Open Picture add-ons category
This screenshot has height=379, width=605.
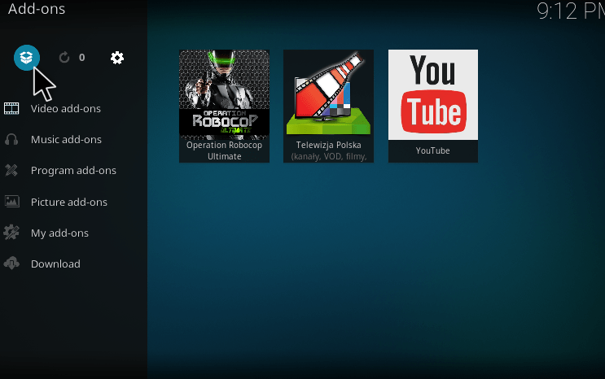(x=69, y=203)
